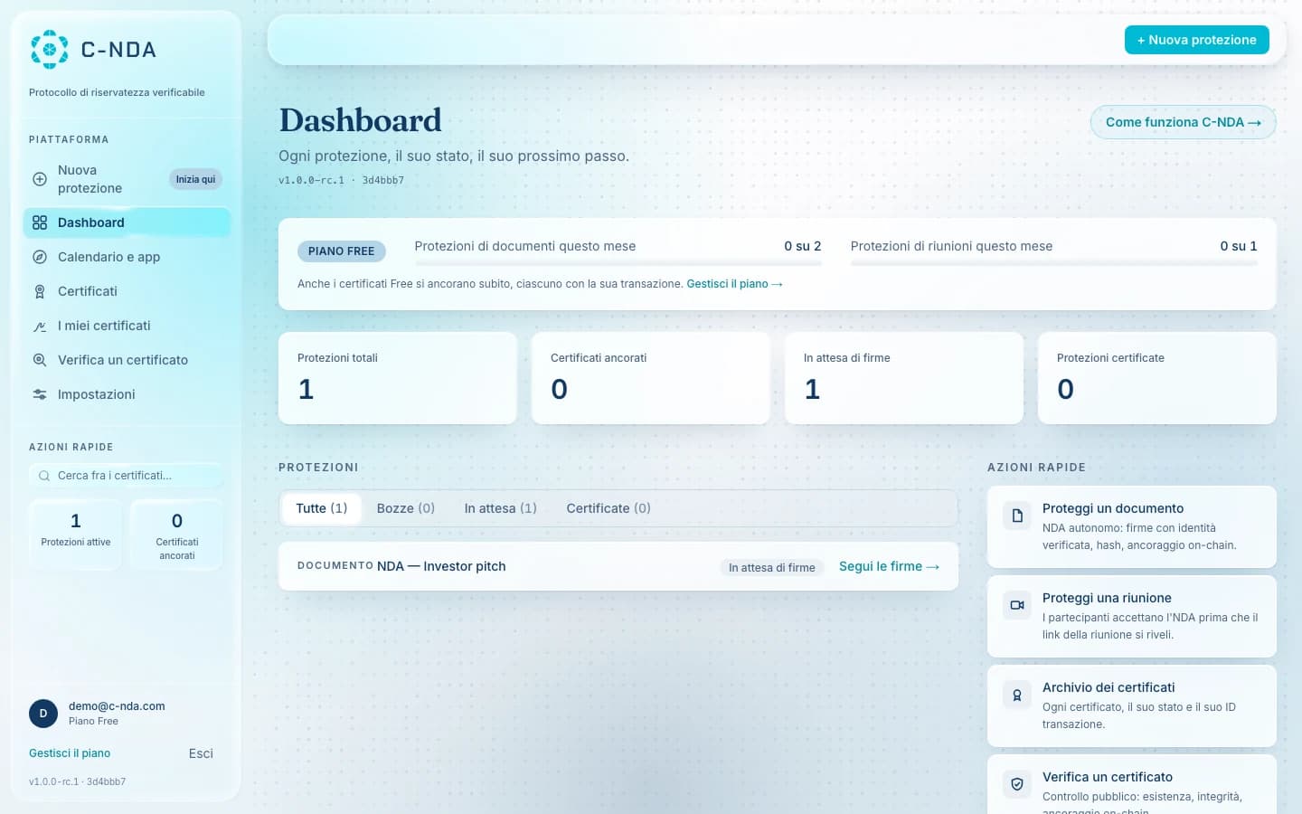Viewport: 1302px width, 814px height.
Task: Click the meeting protections monthly progress bar
Action: [x=1053, y=263]
